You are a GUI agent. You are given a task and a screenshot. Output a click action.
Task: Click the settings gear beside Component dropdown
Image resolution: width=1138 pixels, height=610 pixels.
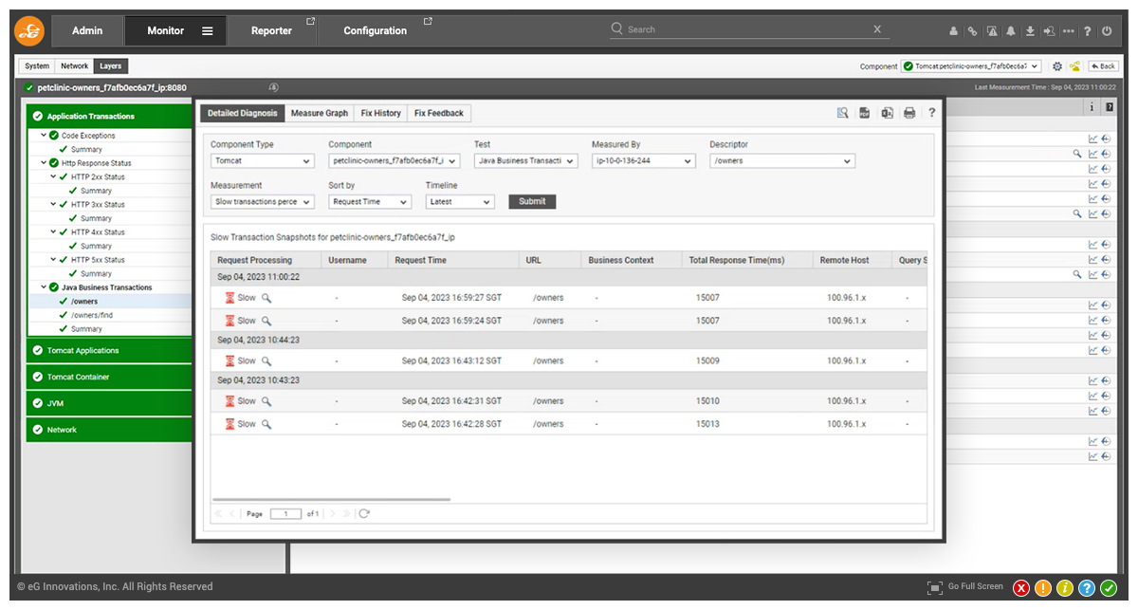coord(1057,66)
